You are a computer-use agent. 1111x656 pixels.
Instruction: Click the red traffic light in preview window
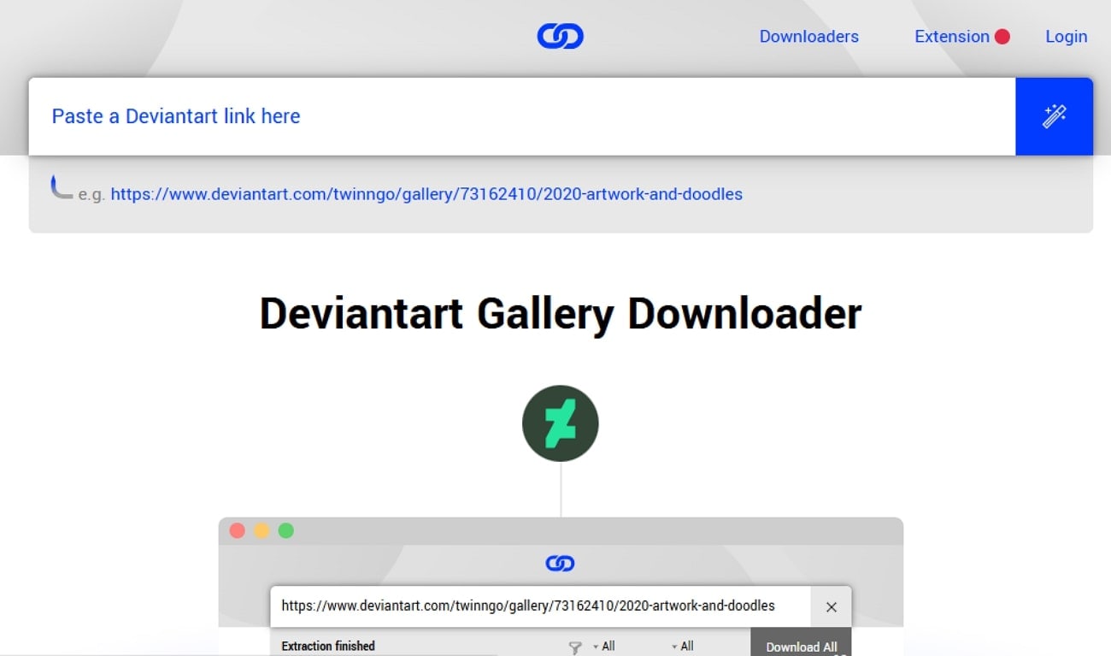[x=237, y=530]
